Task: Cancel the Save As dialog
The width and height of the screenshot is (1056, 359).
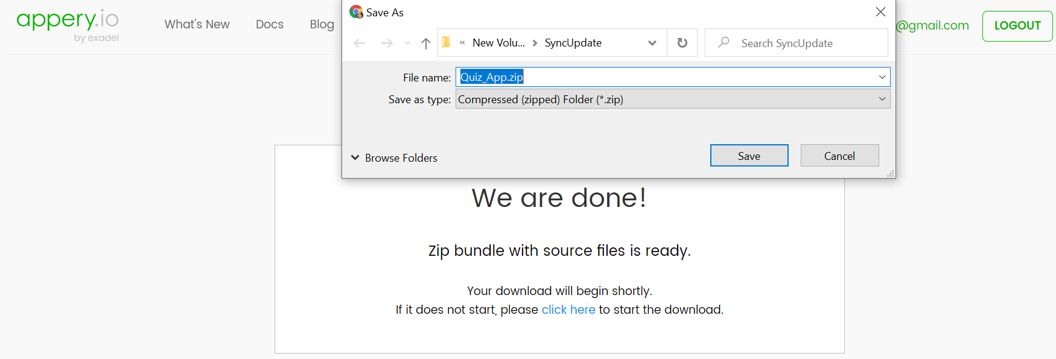Action: (x=839, y=156)
